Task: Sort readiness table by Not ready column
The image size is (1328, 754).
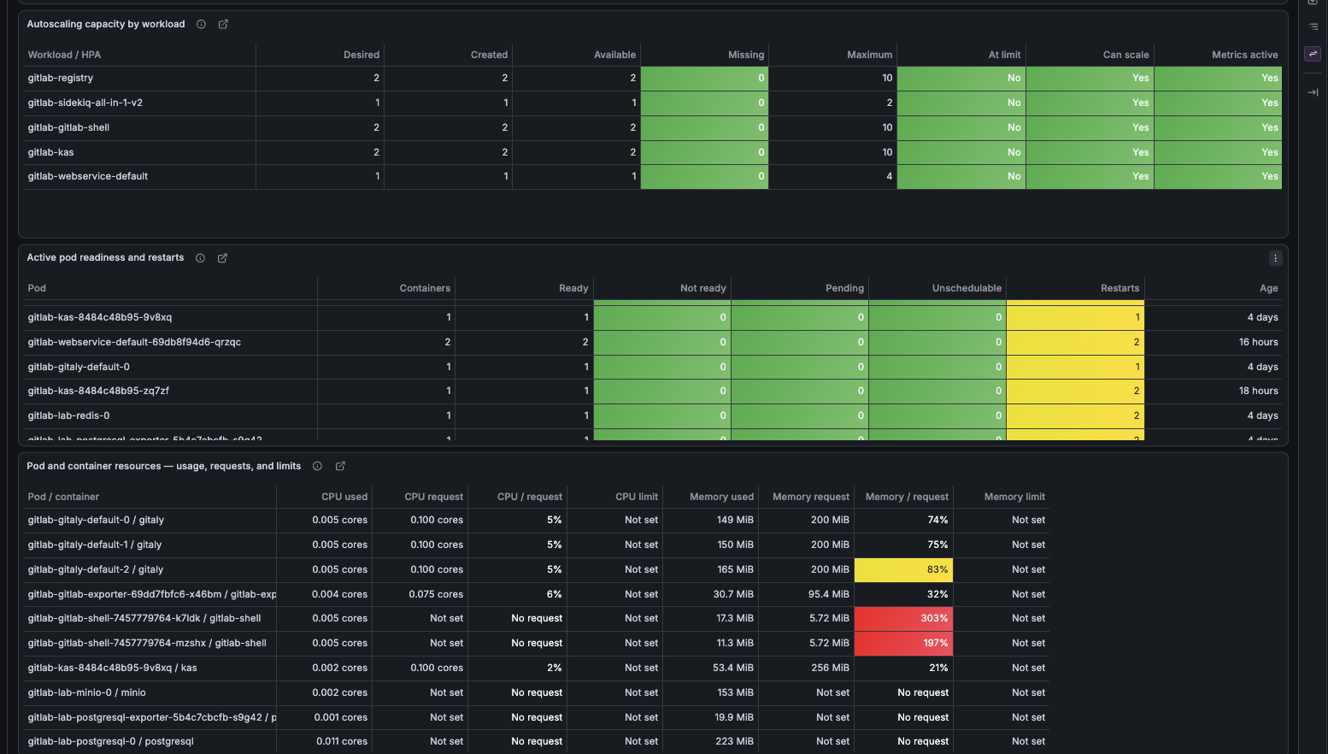Action: point(703,288)
